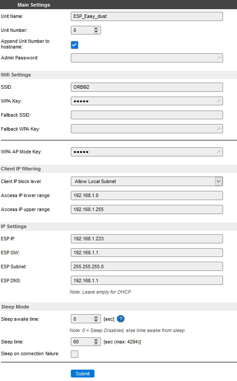The height and width of the screenshot is (381, 237).
Task: Click key icon in Fallback WPA Key field
Action: 219,129
